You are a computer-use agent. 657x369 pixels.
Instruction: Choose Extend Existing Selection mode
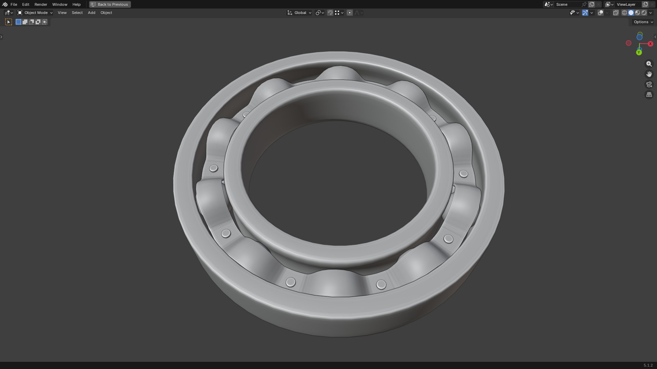point(25,22)
